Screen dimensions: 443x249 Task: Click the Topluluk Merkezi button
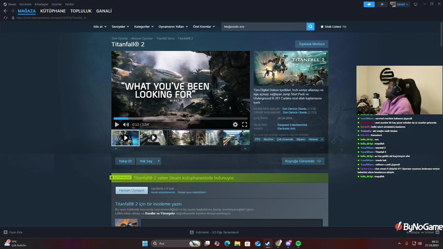(x=311, y=44)
